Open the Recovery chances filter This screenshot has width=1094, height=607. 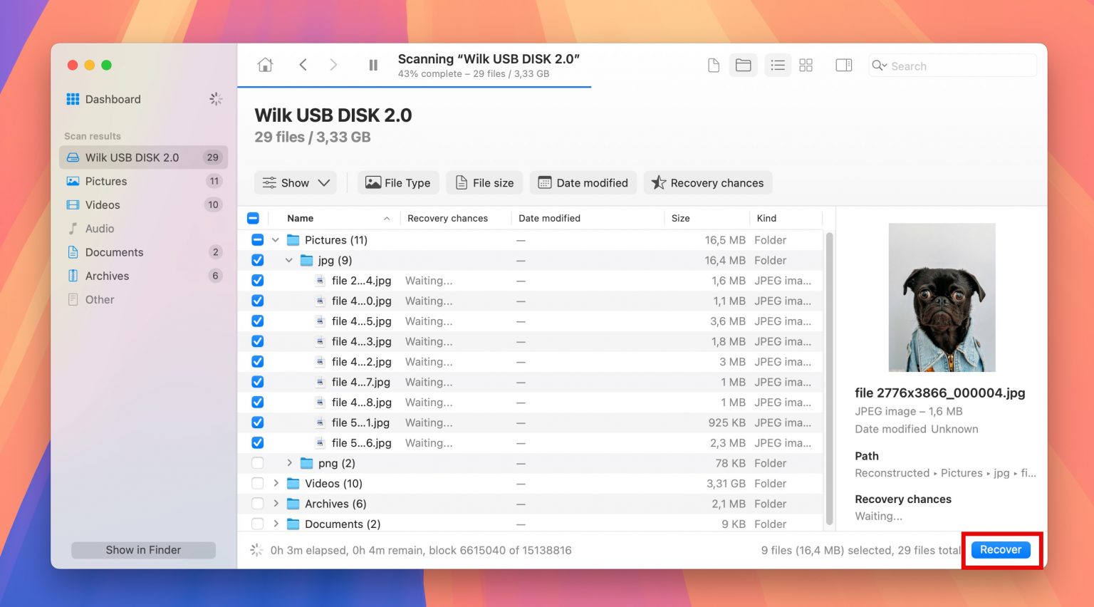(x=707, y=182)
